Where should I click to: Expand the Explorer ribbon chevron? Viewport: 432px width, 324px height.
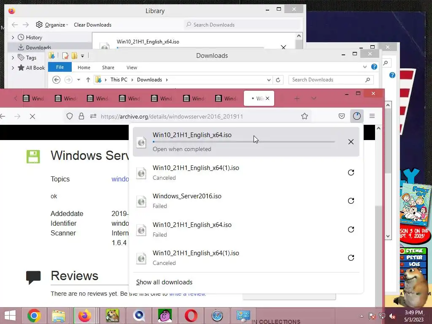click(365, 67)
